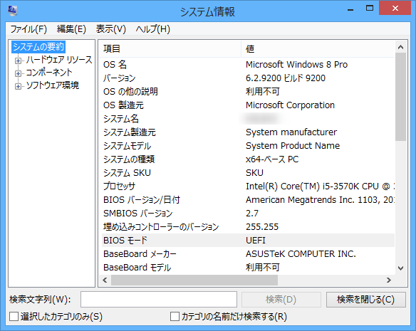Click vertical scrollbar down arrow

click(x=400, y=268)
